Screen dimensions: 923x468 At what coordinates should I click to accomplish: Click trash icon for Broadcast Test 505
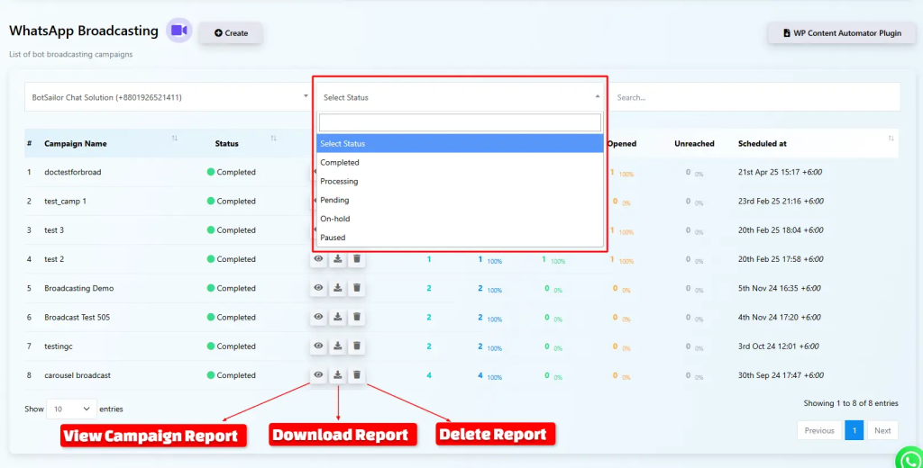pyautogui.click(x=357, y=317)
